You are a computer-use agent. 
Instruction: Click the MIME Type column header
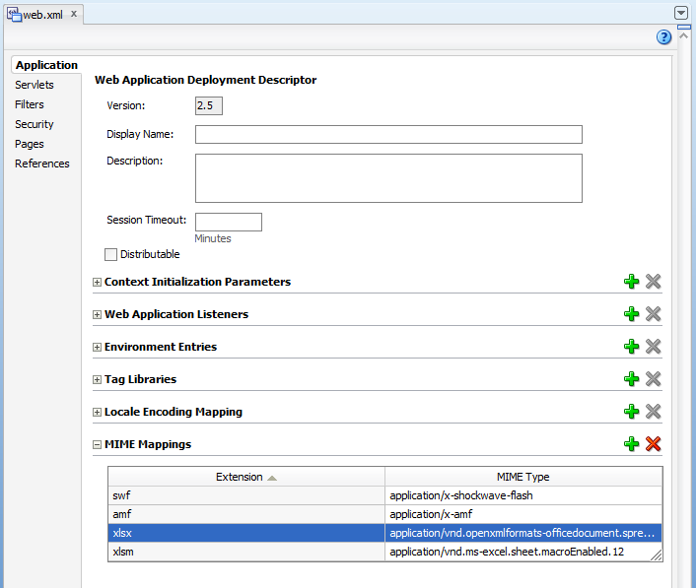click(522, 477)
